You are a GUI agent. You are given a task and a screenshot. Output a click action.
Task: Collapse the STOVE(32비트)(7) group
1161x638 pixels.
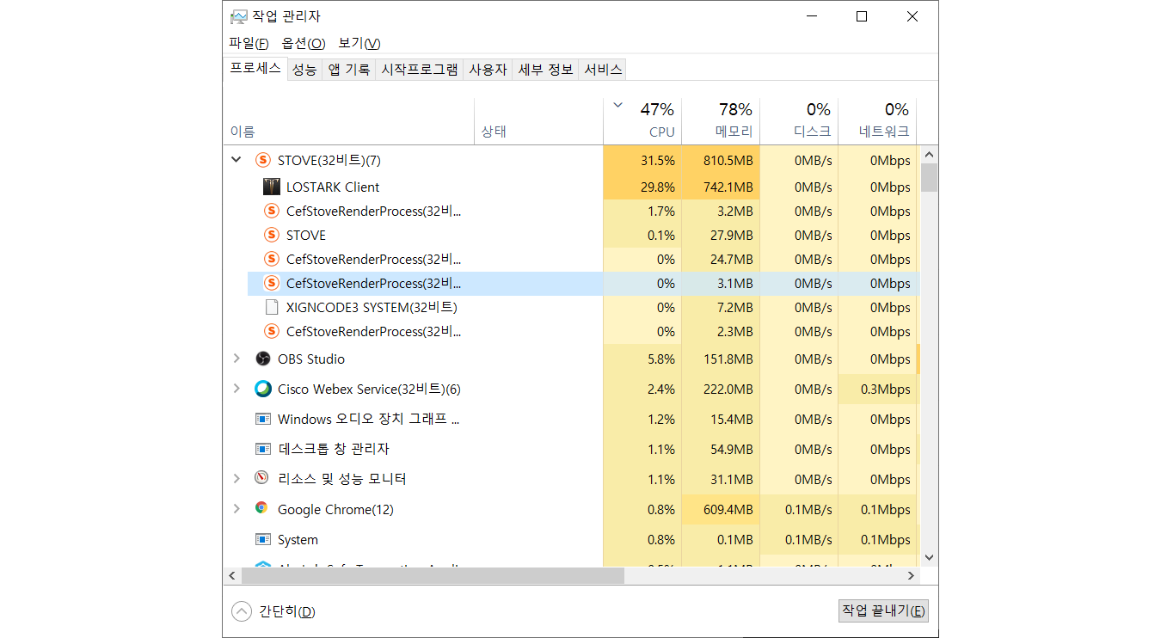(x=236, y=160)
